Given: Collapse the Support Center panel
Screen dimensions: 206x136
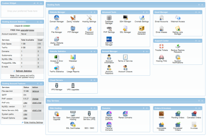Looking at the screenshot, I should click(x=196, y=41).
